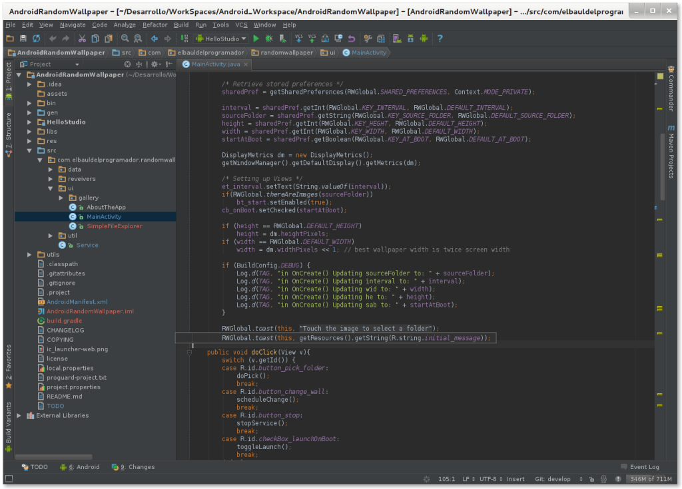Toggle the Maven Projects side tab
The image size is (682, 489).
(x=671, y=152)
